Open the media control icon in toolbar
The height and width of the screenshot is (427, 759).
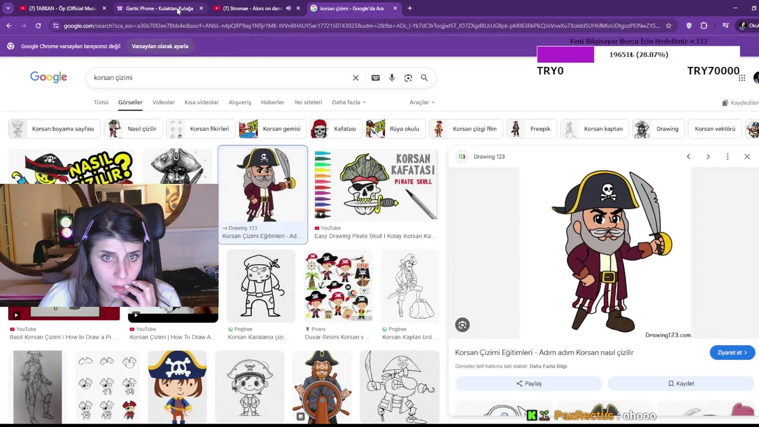pyautogui.click(x=726, y=26)
